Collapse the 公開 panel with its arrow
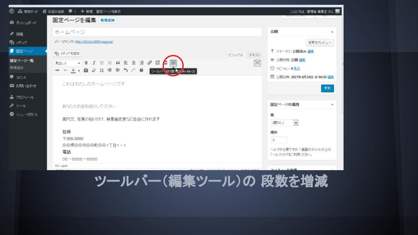 [333, 32]
